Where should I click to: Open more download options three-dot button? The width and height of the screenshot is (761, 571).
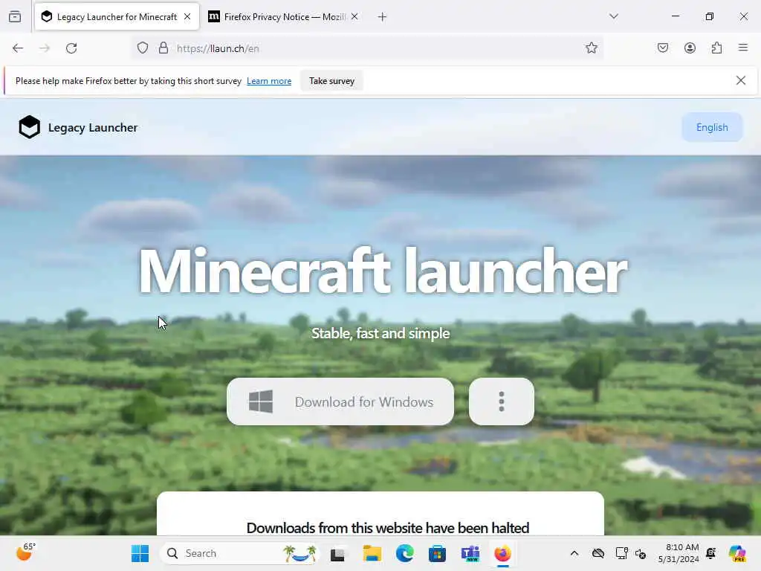tap(502, 401)
